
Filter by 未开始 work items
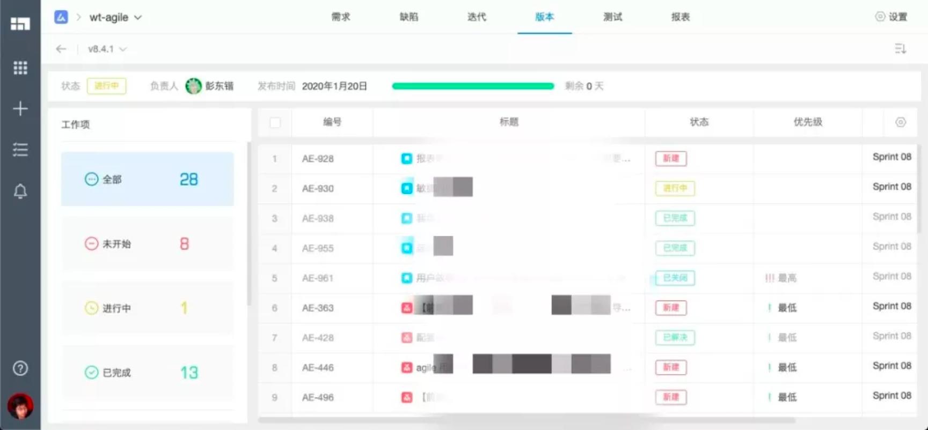click(148, 244)
